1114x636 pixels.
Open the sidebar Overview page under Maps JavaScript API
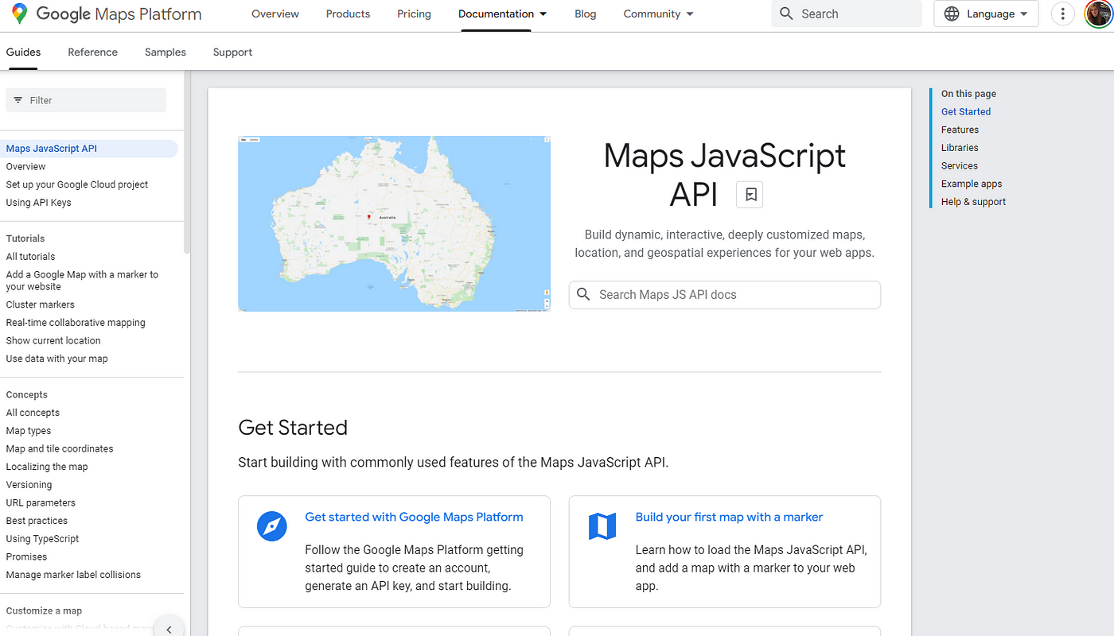coord(25,167)
